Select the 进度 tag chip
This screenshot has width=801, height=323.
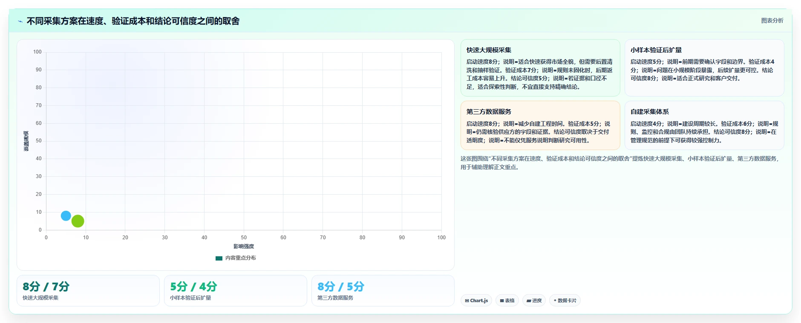pyautogui.click(x=534, y=300)
